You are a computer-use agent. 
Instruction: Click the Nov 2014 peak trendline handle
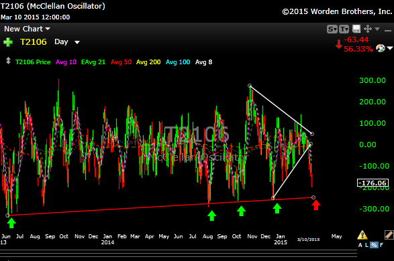click(x=250, y=86)
